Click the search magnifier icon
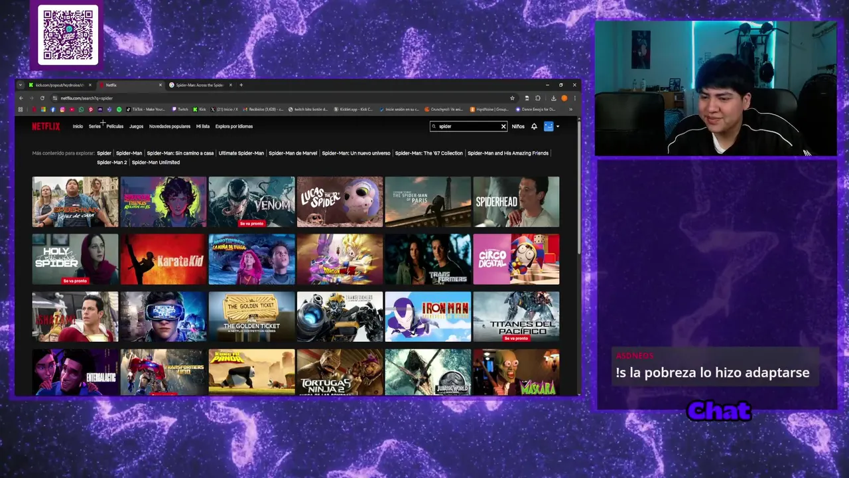Viewport: 849px width, 478px height. 434,126
